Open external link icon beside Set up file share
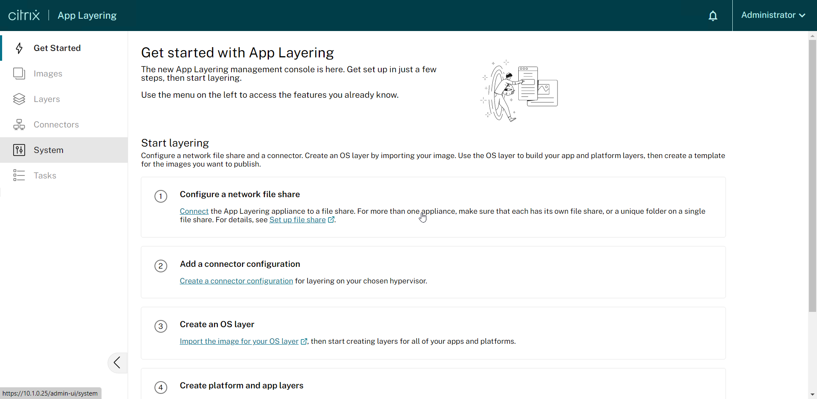Image resolution: width=817 pixels, height=399 pixels. tap(331, 220)
